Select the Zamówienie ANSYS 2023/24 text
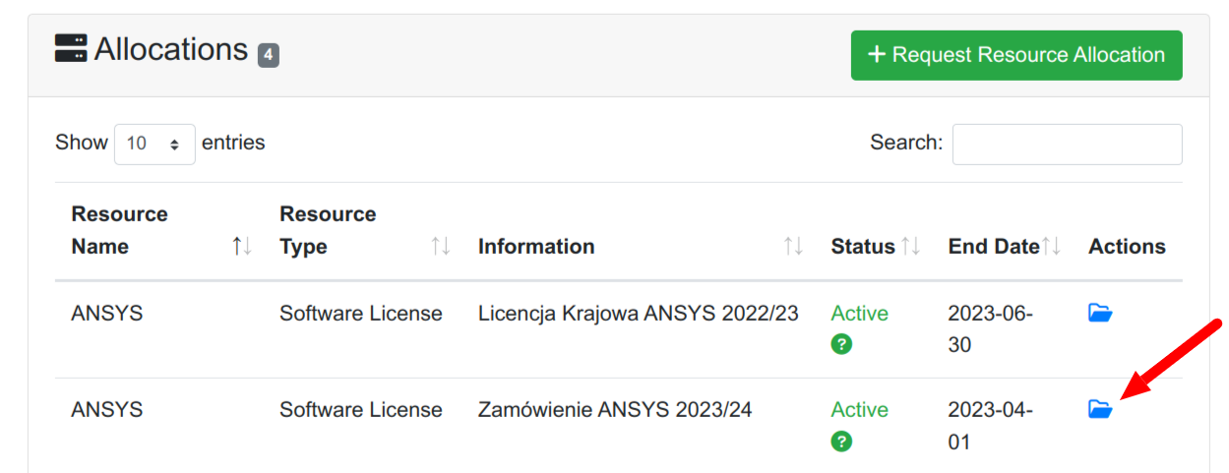The height and width of the screenshot is (473, 1229). pyautogui.click(x=615, y=410)
